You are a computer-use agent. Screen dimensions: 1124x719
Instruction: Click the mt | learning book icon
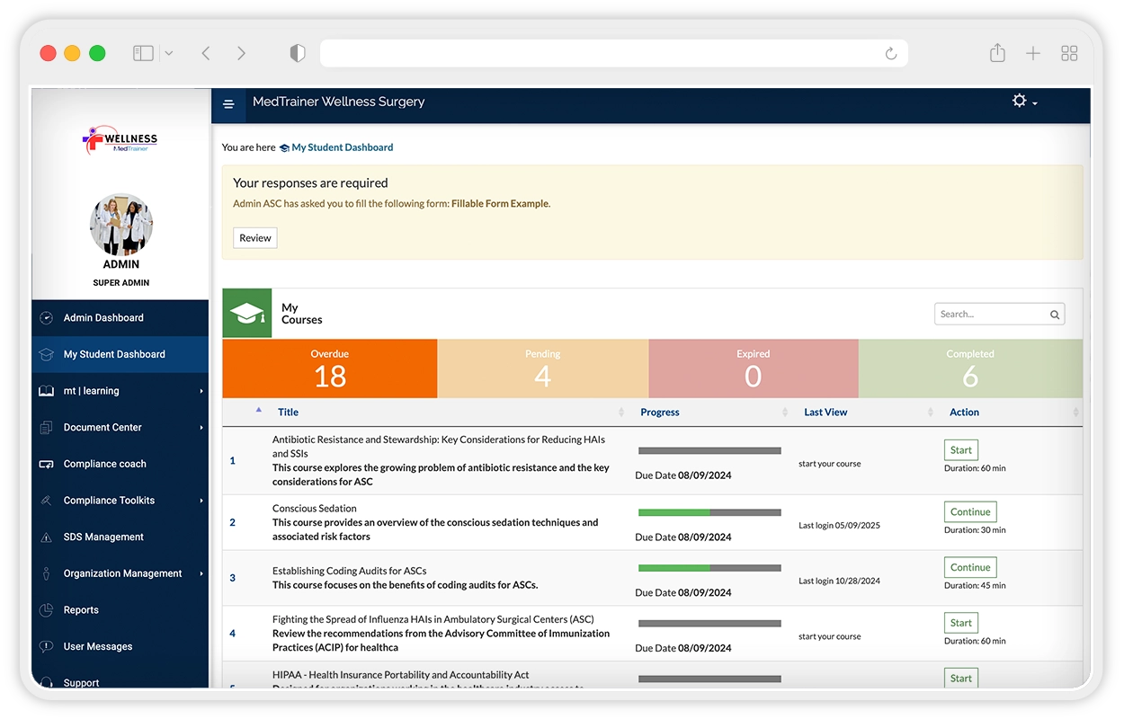point(46,391)
